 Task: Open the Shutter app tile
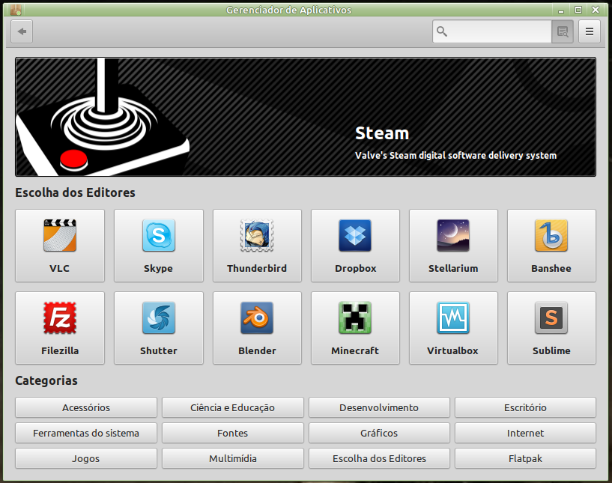[159, 328]
